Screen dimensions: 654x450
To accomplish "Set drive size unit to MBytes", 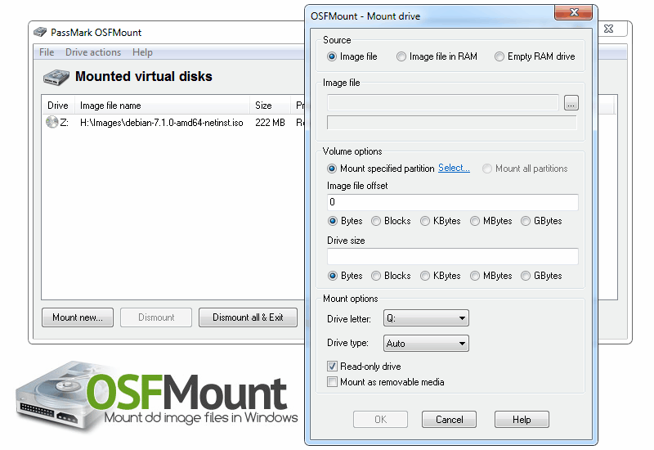I will (491, 276).
